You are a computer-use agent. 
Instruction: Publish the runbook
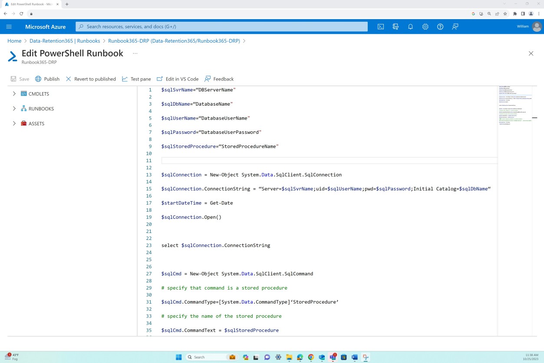click(47, 79)
